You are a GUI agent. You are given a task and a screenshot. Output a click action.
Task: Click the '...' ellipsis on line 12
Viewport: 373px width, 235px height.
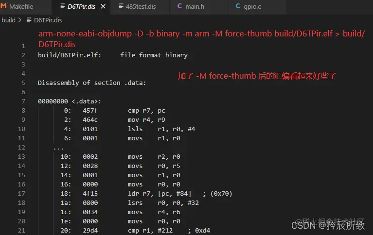(x=58, y=148)
